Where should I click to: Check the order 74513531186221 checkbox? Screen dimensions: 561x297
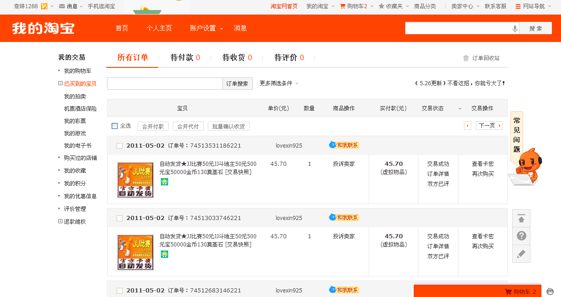pyautogui.click(x=119, y=146)
